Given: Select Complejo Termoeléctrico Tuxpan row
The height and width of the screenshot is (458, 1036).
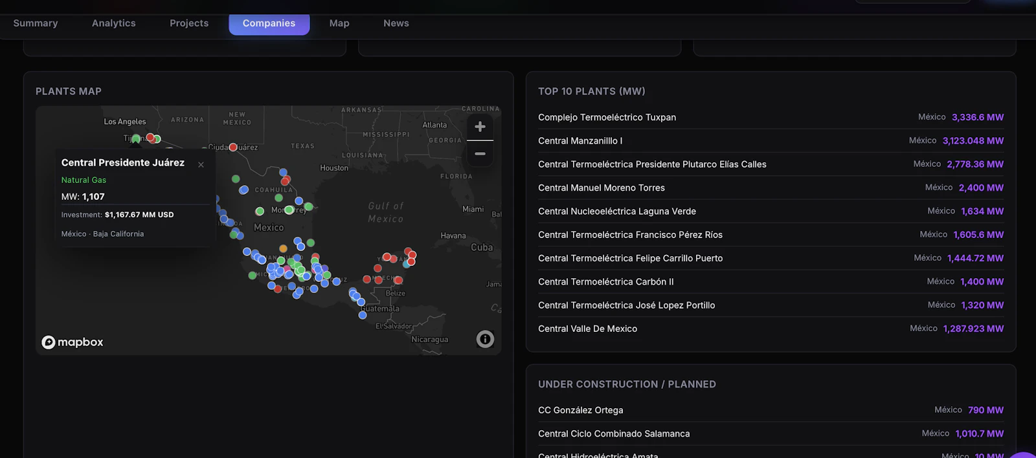Looking at the screenshot, I should 771,117.
